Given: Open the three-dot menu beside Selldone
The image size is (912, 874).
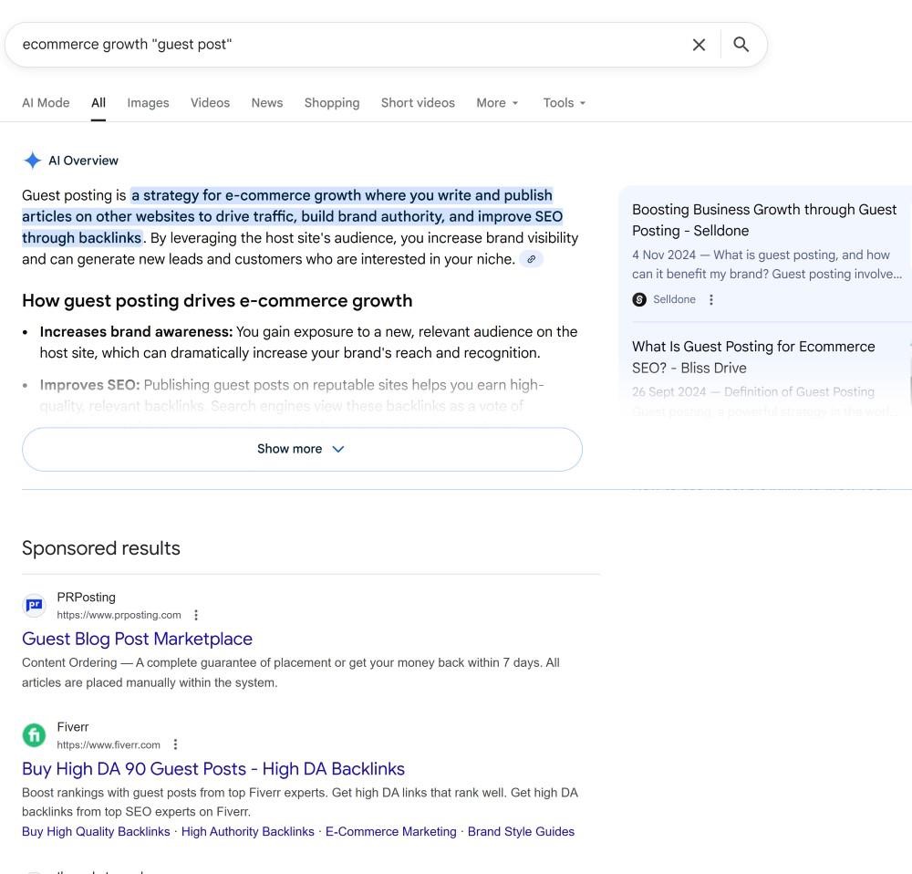Looking at the screenshot, I should (710, 299).
